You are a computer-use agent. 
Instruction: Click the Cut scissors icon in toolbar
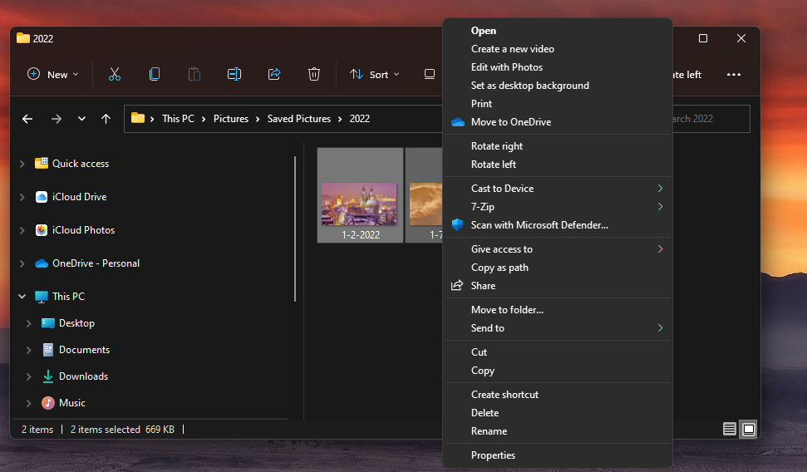115,74
